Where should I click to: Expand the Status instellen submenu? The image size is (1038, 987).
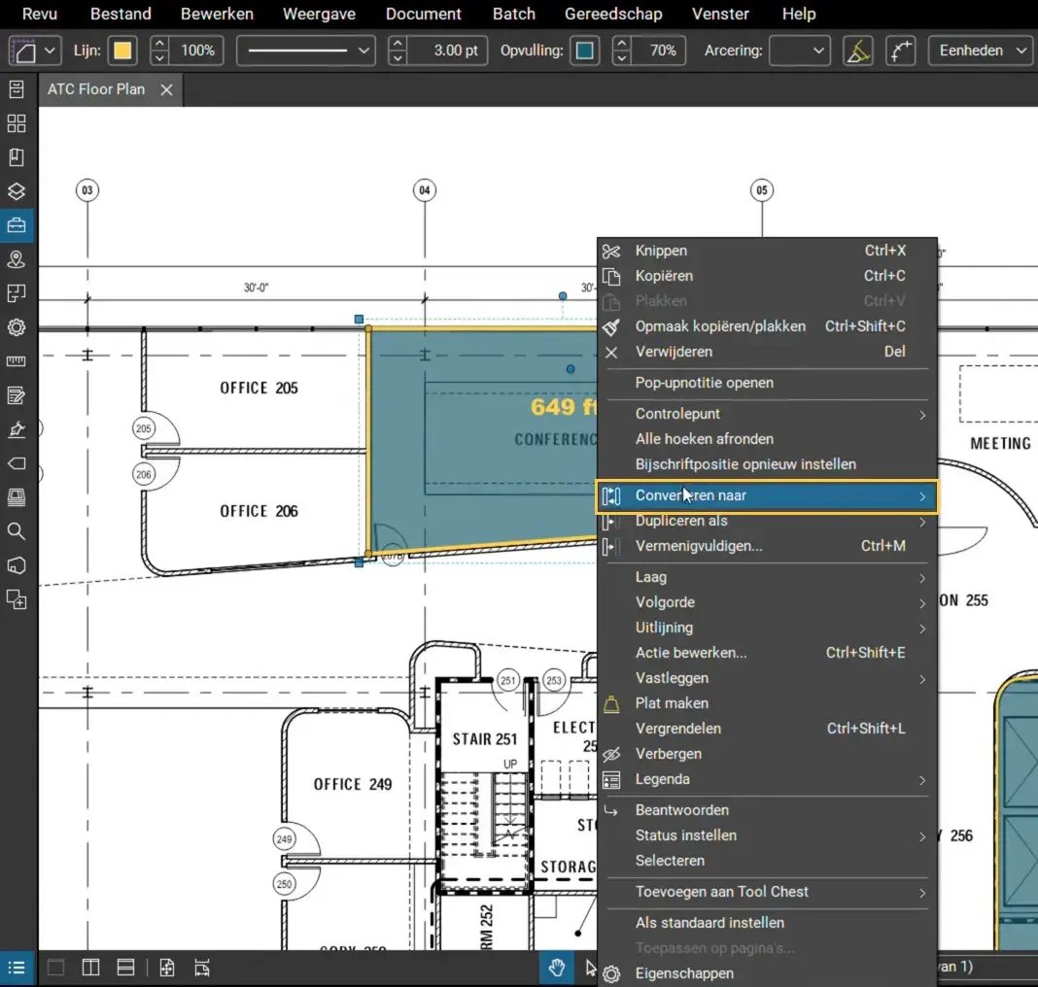click(767, 835)
